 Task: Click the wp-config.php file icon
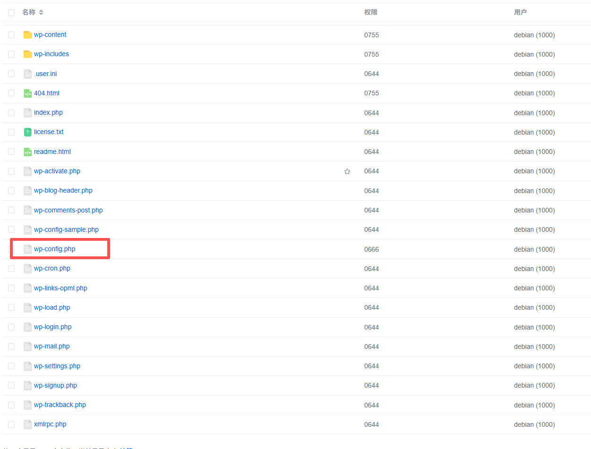[28, 249]
